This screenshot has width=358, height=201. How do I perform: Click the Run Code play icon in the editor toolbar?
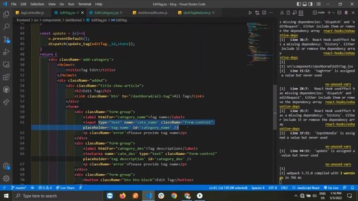click(x=250, y=13)
